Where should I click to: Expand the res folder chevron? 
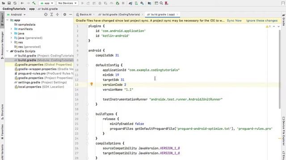pyautogui.click(x=11, y=42)
